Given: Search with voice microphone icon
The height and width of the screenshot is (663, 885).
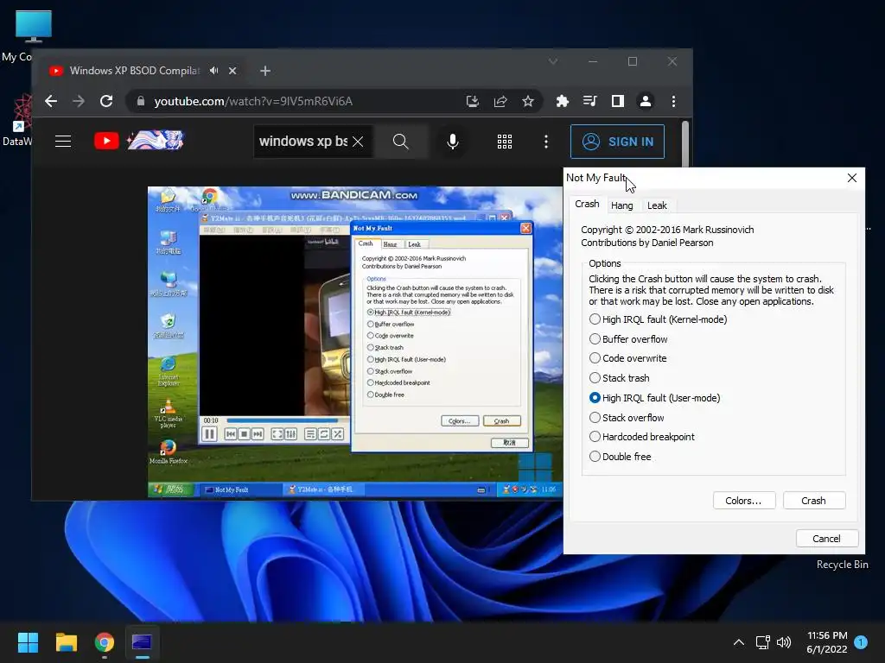Looking at the screenshot, I should (453, 141).
